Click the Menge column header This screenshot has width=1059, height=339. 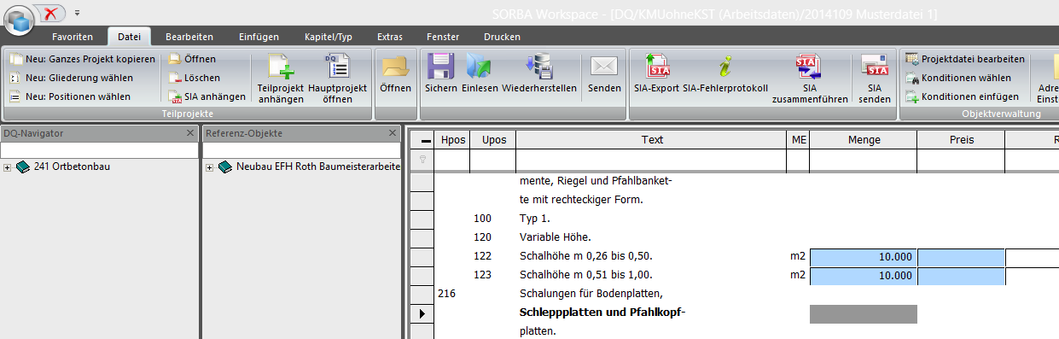pyautogui.click(x=864, y=140)
